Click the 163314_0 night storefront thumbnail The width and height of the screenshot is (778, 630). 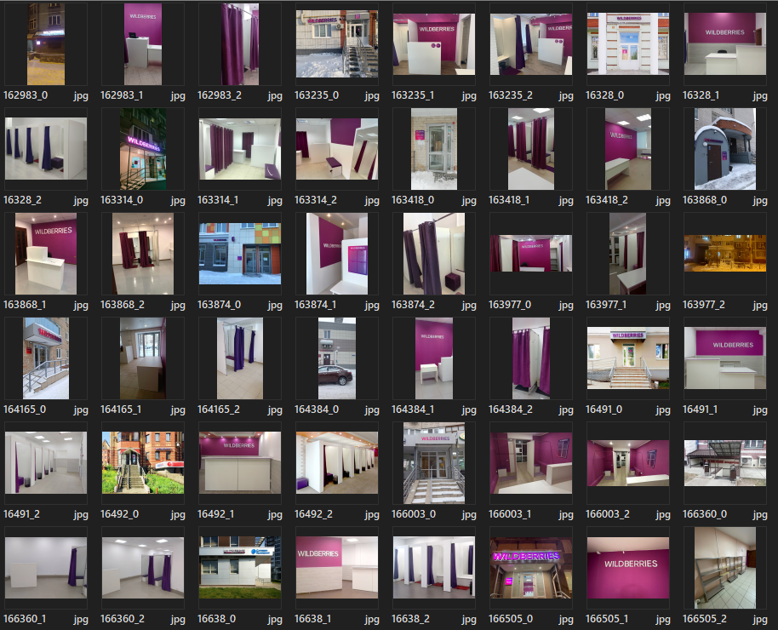[x=143, y=149]
